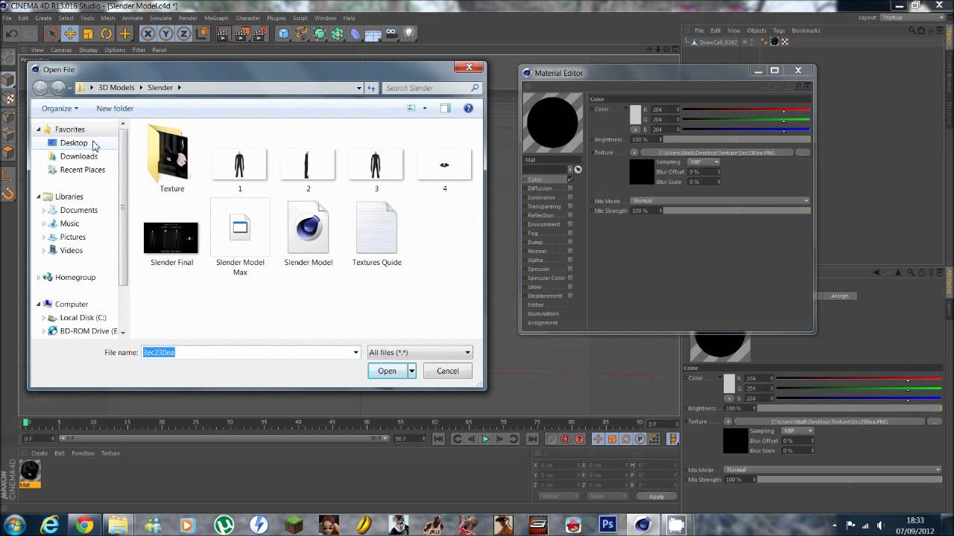Open the Plugins menu

(276, 18)
